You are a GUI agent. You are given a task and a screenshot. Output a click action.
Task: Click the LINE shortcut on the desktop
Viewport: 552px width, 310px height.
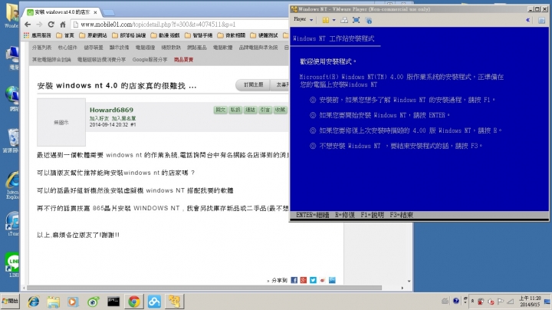tap(13, 265)
